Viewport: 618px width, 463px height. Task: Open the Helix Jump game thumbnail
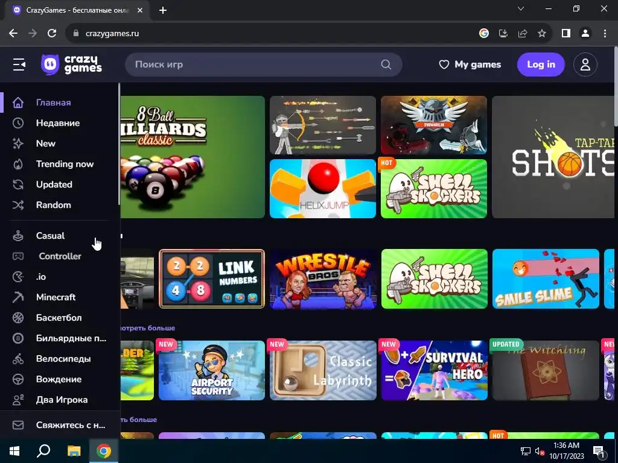click(x=323, y=189)
